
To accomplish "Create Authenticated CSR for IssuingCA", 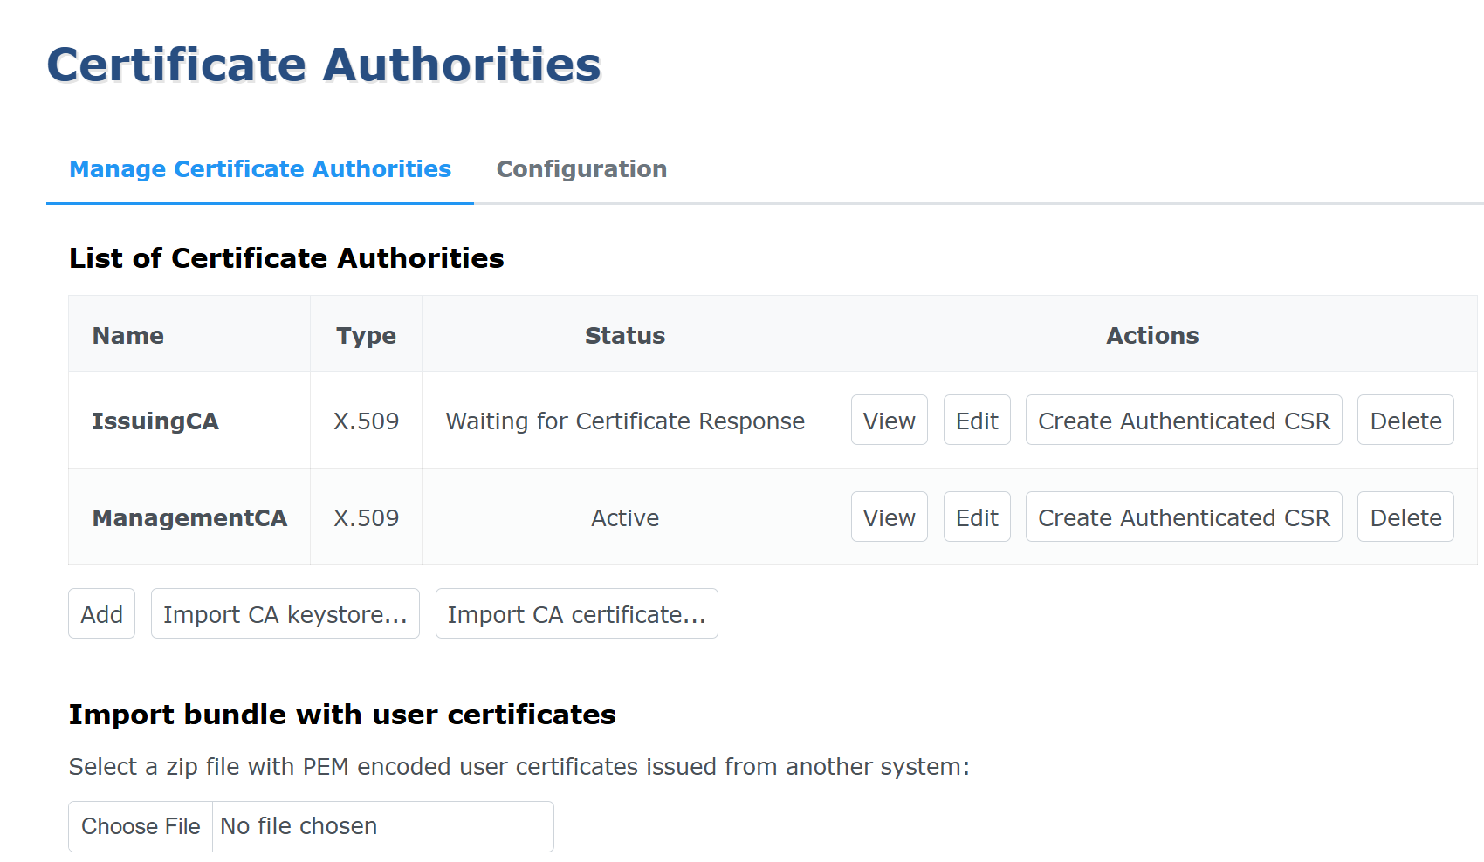I will 1183,421.
